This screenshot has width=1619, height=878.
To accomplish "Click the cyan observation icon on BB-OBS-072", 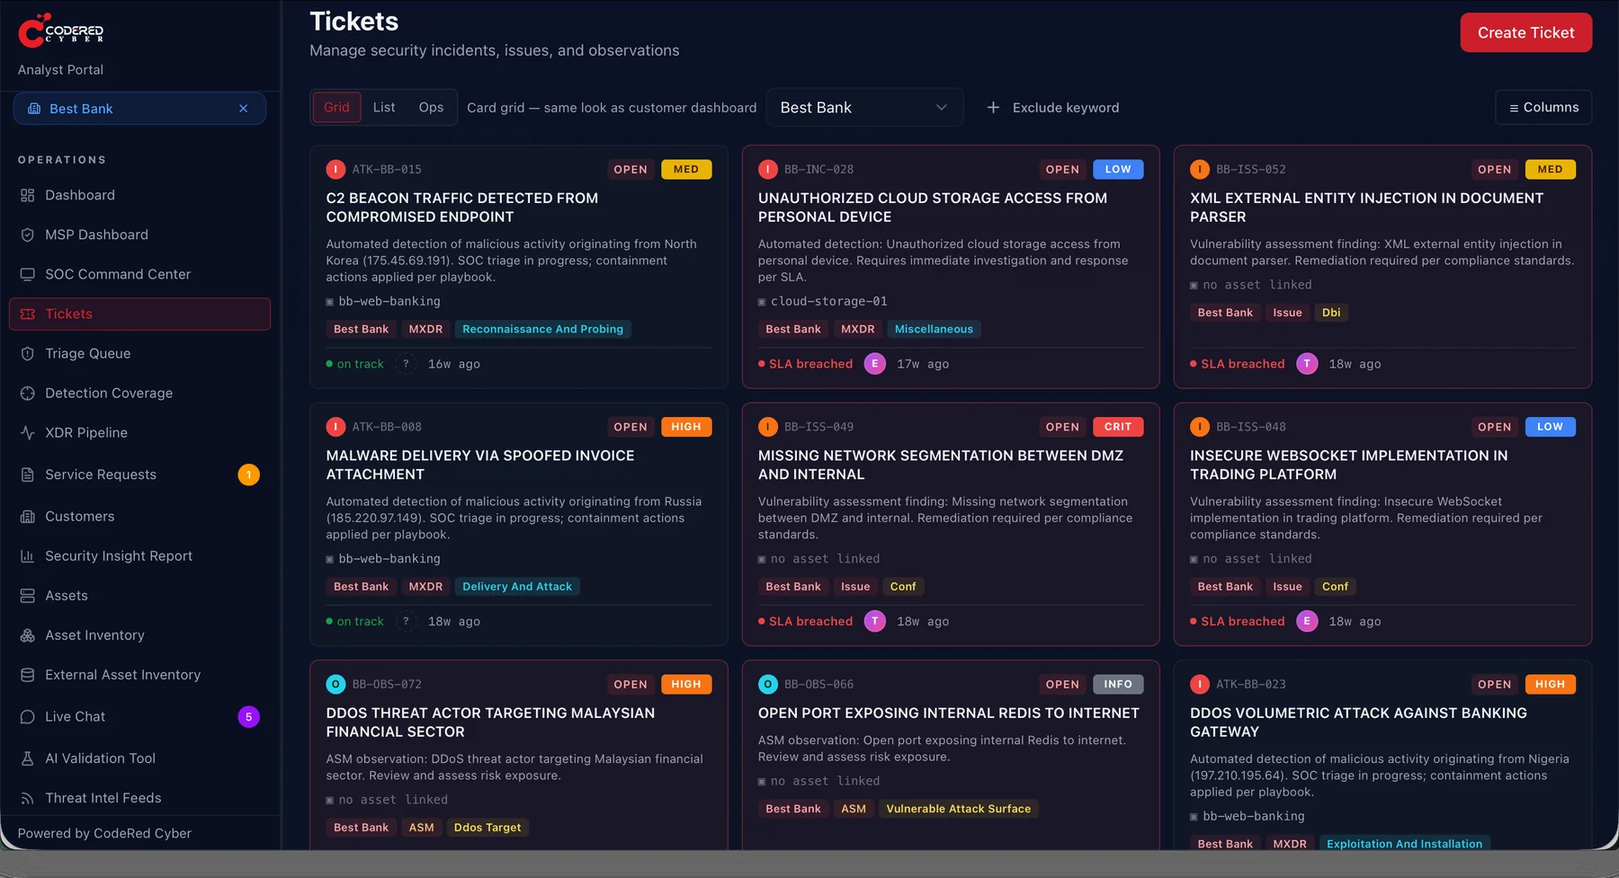I will click(335, 684).
